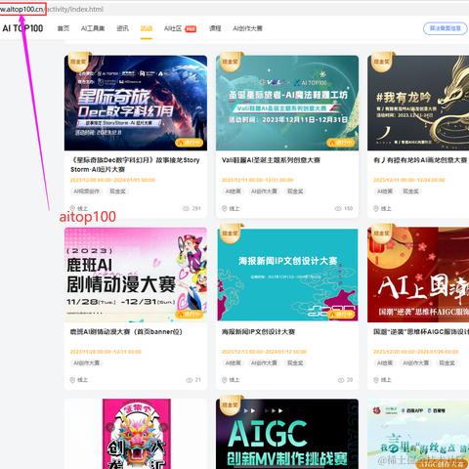The width and height of the screenshot is (469, 469).
Task: Open the AIGC 创新MV制作挑战赛 banner
Action: click(x=287, y=434)
